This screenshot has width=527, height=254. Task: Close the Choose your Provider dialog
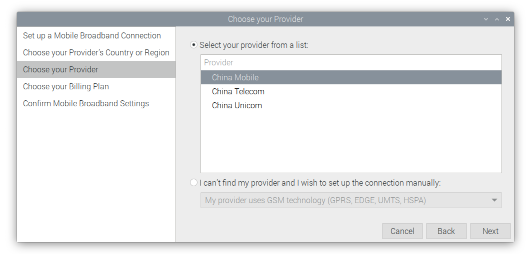point(508,19)
